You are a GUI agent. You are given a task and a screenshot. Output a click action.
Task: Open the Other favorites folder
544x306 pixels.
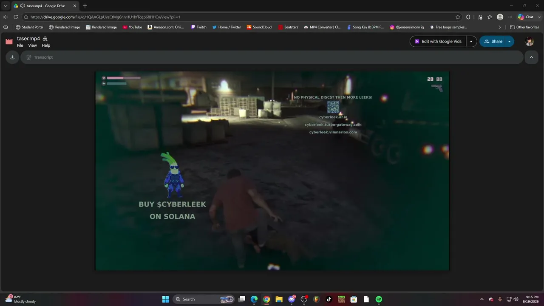click(524, 27)
